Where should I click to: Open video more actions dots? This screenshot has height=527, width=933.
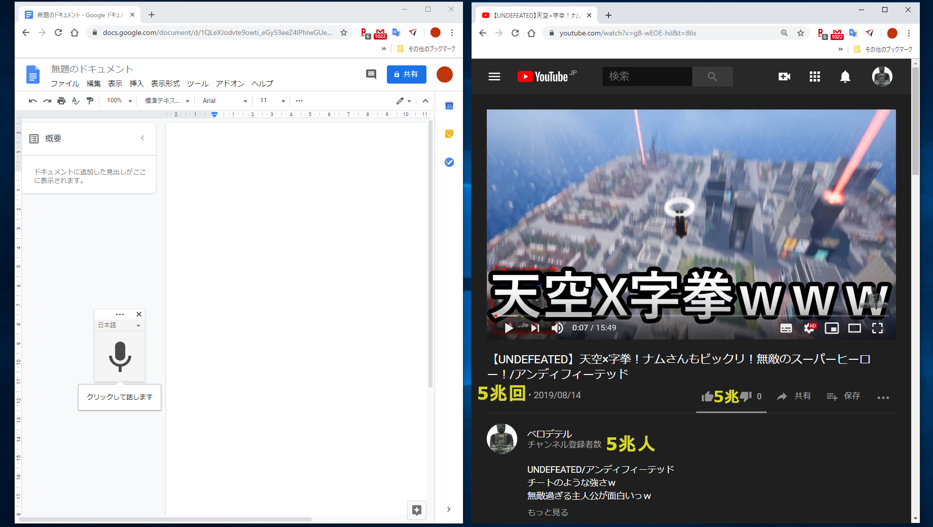tap(883, 397)
